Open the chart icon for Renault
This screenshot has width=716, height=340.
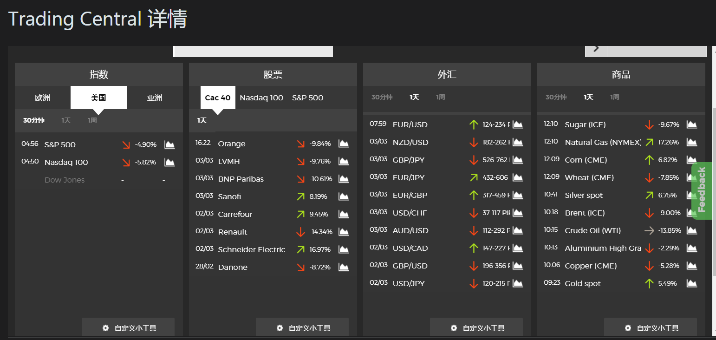[344, 232]
